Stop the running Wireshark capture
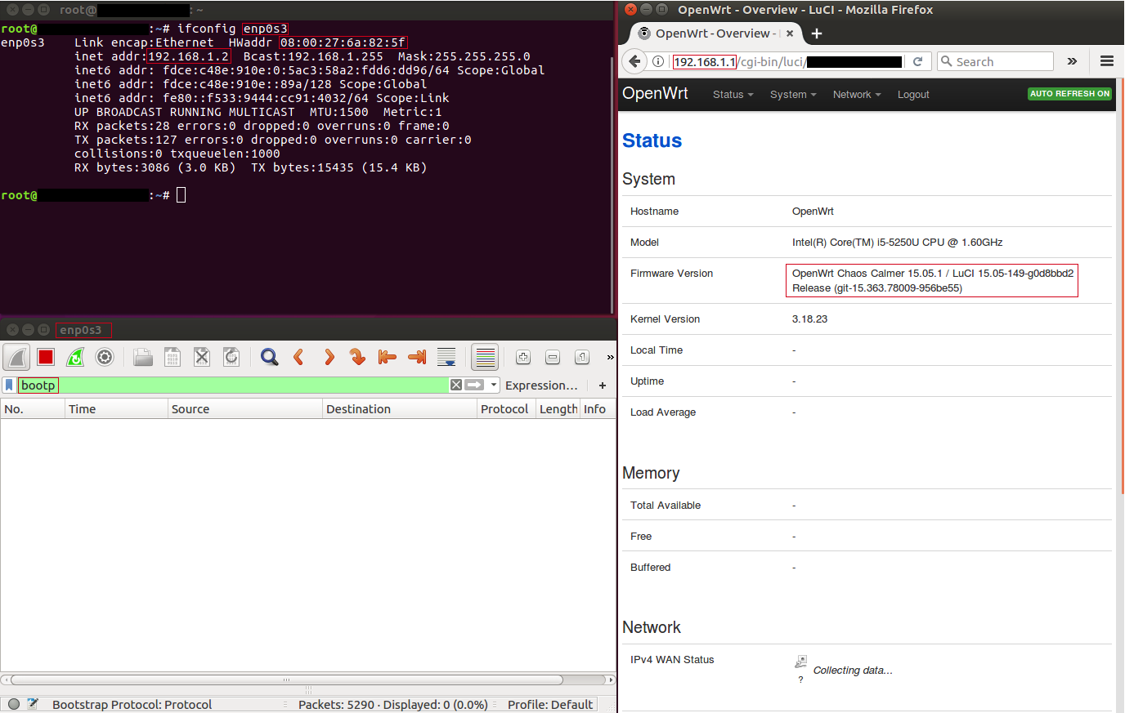Viewport: 1125px width, 713px height. click(46, 357)
